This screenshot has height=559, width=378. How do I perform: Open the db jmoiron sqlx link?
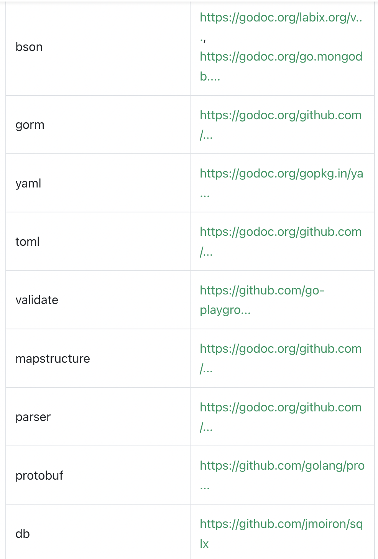click(x=281, y=524)
